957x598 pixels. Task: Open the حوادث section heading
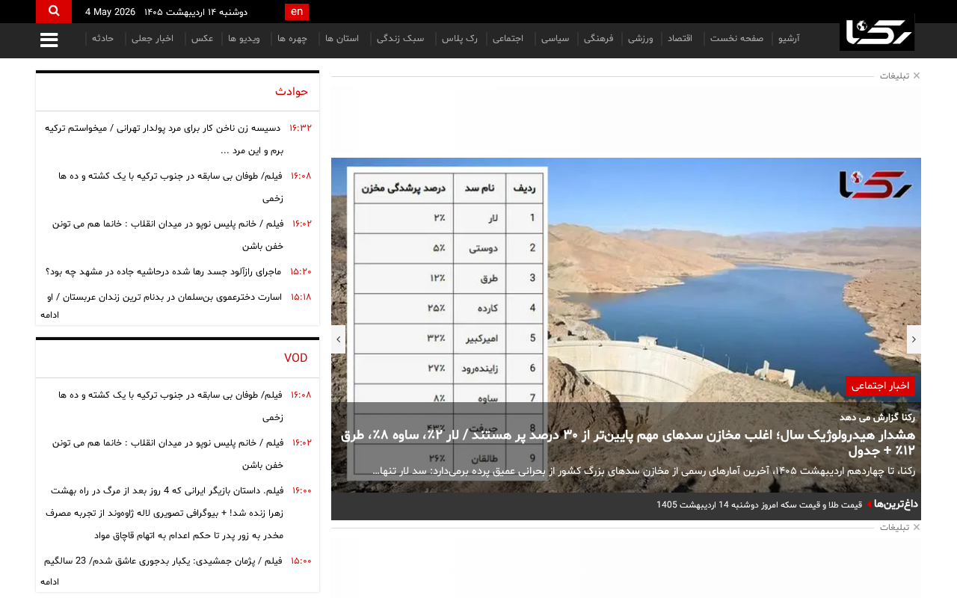292,91
